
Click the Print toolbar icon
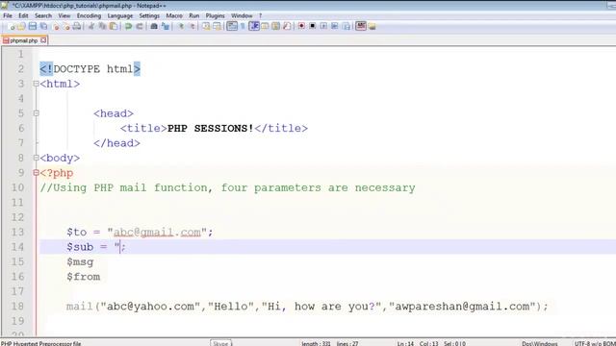click(x=77, y=26)
